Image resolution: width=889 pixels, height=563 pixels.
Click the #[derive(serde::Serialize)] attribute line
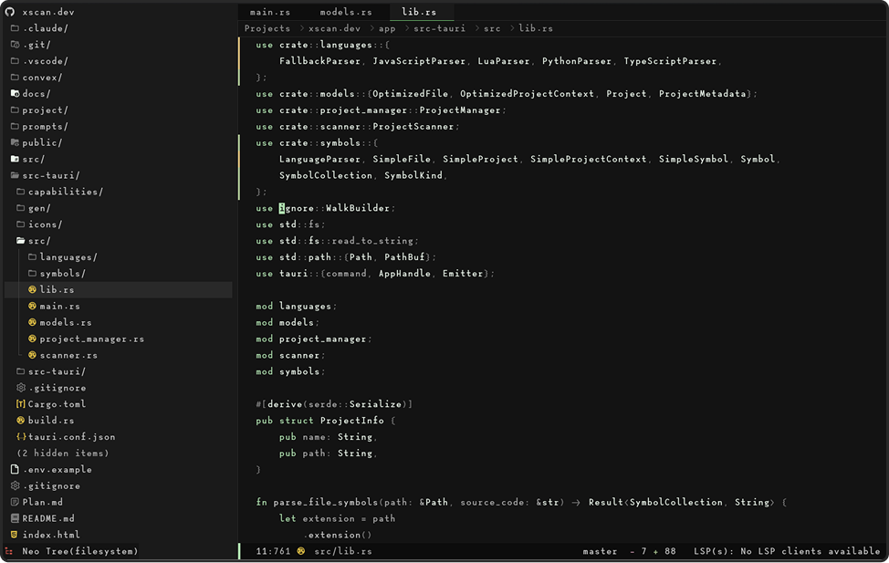pyautogui.click(x=334, y=404)
